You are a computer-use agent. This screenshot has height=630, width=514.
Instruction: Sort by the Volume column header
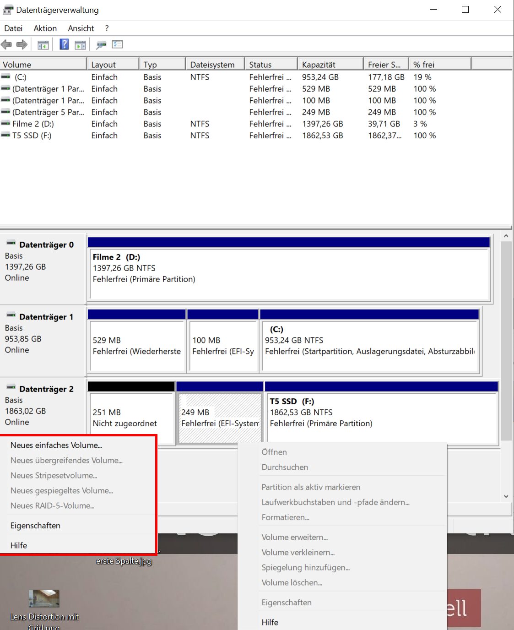pyautogui.click(x=43, y=65)
